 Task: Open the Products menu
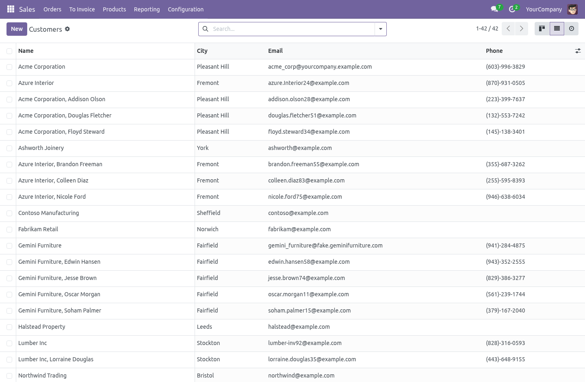(x=115, y=9)
